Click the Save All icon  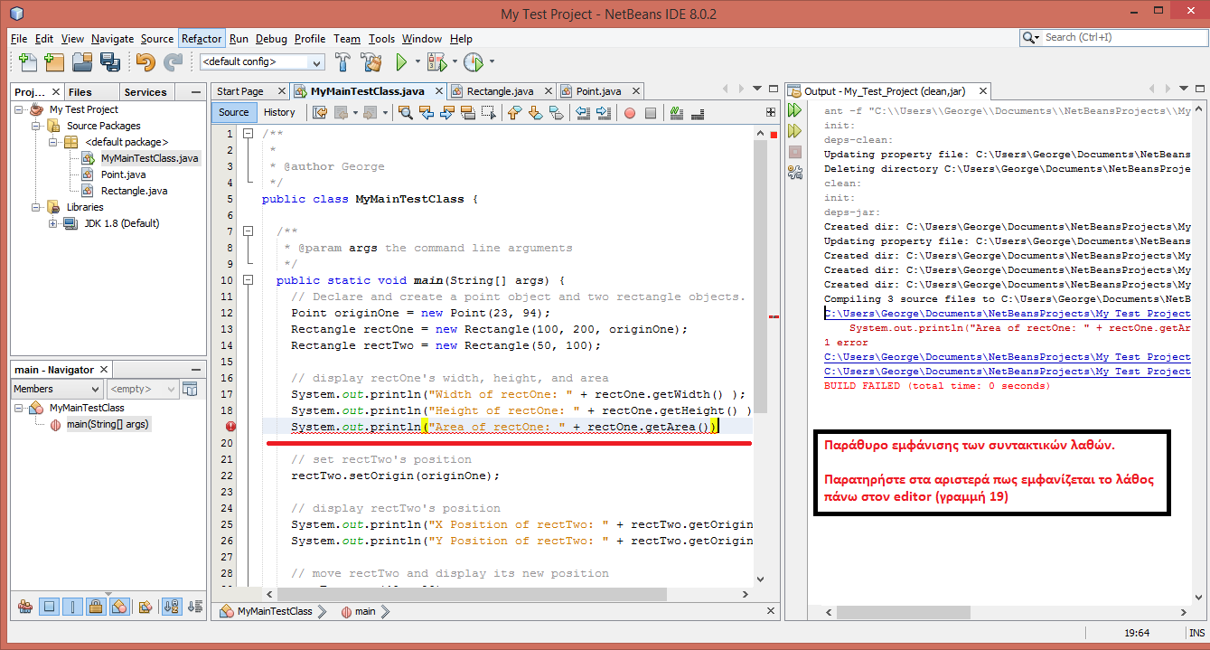(110, 62)
